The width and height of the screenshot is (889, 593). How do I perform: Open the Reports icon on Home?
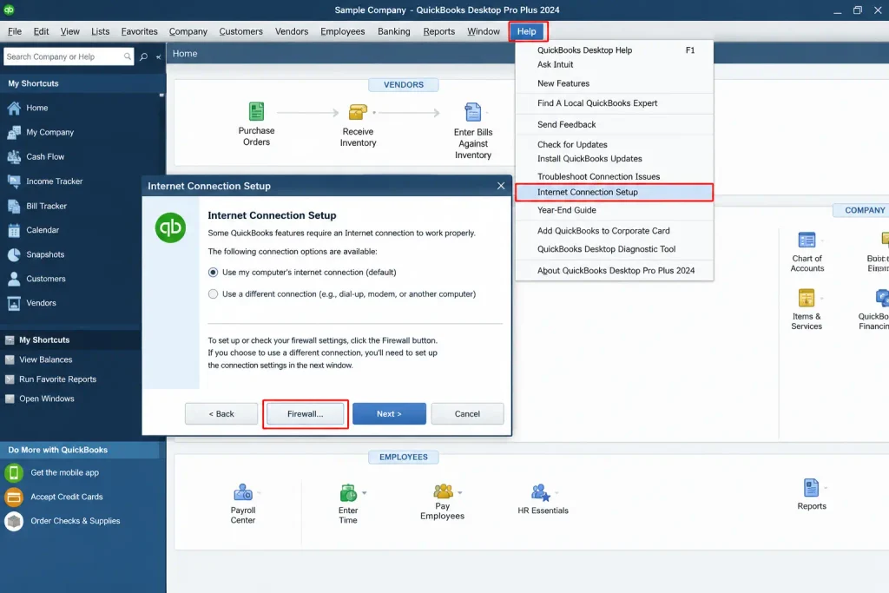[x=812, y=488]
